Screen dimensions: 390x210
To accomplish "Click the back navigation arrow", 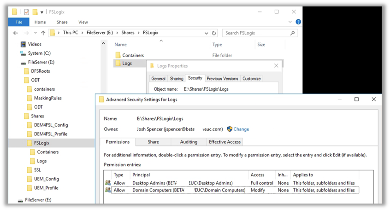I will click(15, 33).
